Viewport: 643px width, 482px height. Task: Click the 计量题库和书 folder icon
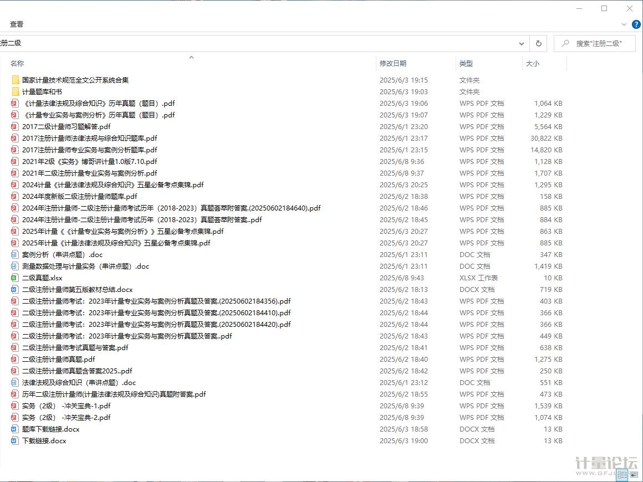(x=15, y=91)
